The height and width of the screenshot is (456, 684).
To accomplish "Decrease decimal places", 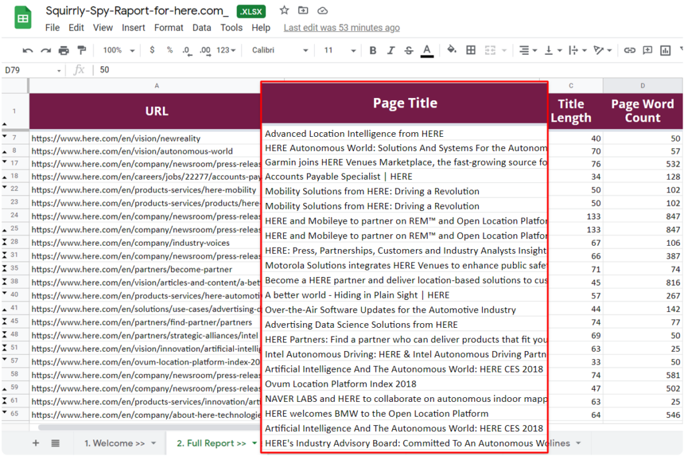I will (187, 51).
